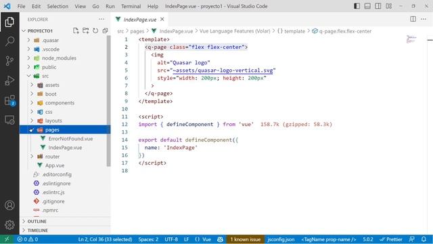Click the feedback icon in status bar
The height and width of the screenshot is (244, 433).
412,239
